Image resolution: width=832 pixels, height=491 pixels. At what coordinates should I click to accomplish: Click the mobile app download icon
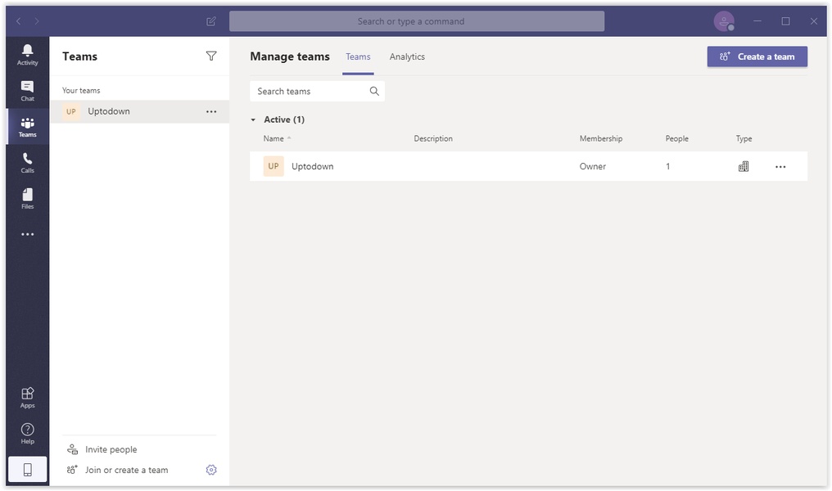tap(27, 470)
